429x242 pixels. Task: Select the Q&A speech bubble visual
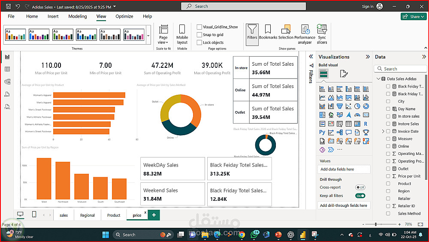pyautogui.click(x=348, y=133)
